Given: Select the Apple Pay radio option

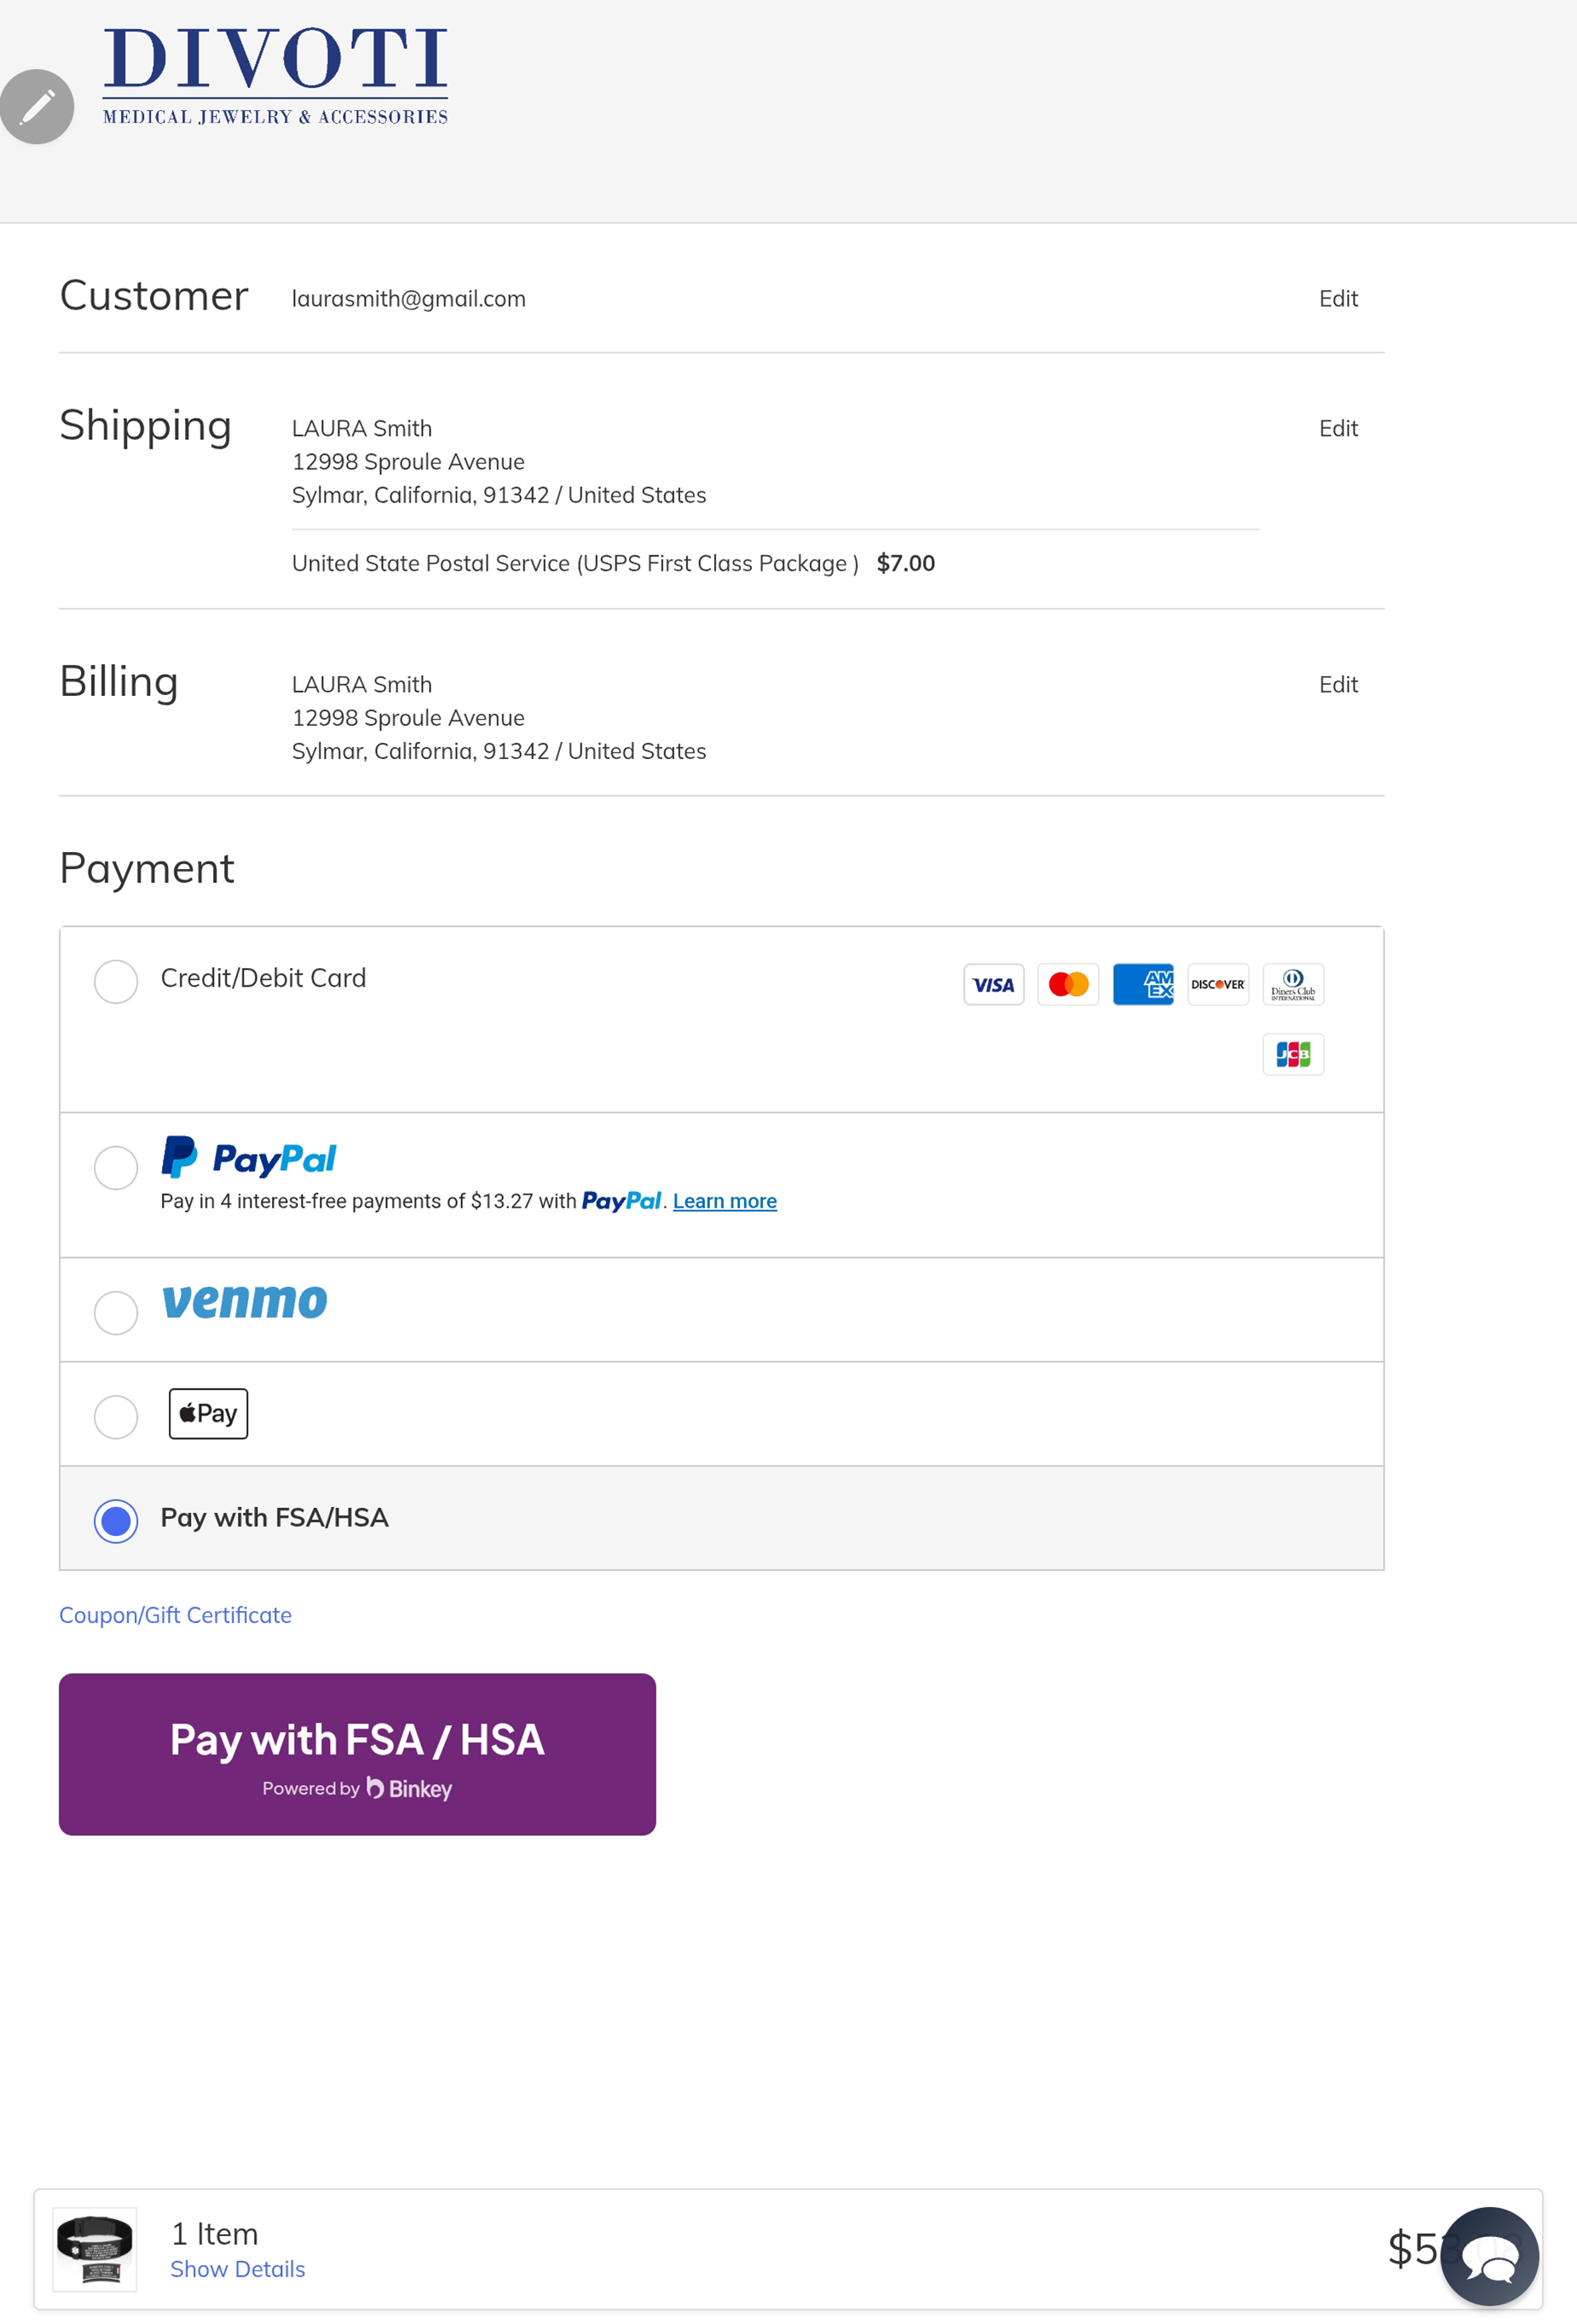Looking at the screenshot, I should coord(116,1416).
